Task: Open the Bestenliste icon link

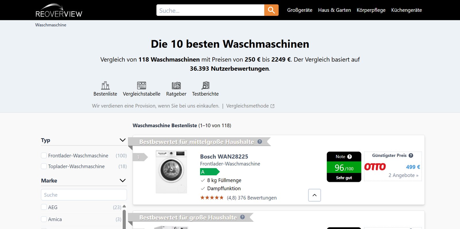Action: 105,89
